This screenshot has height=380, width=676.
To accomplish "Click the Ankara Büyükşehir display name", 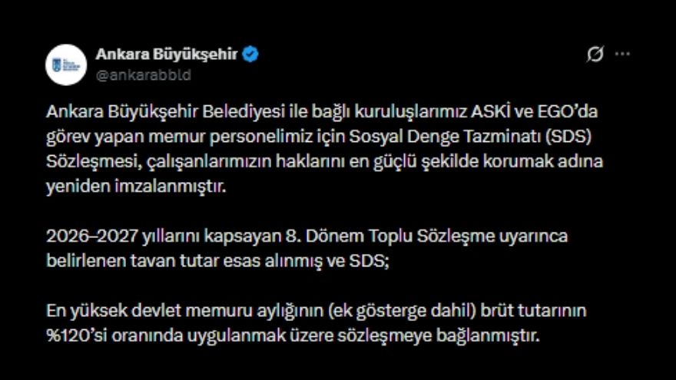I will [x=167, y=55].
